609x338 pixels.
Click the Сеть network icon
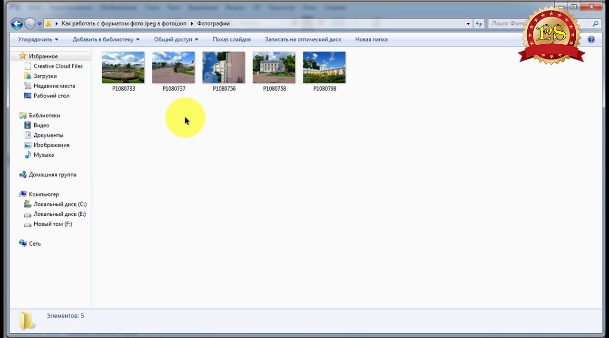[23, 243]
